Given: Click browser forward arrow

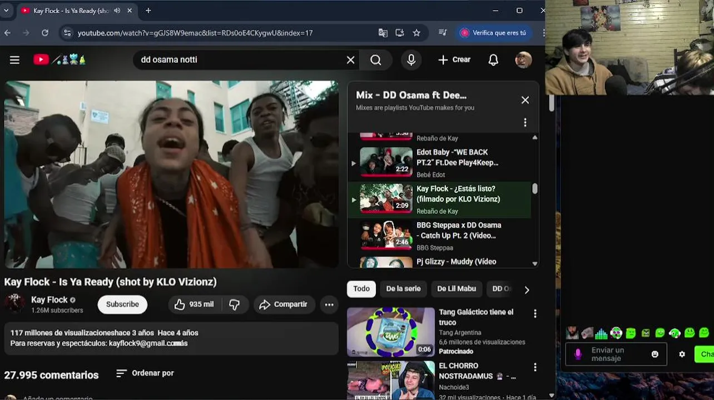Looking at the screenshot, I should click(26, 33).
